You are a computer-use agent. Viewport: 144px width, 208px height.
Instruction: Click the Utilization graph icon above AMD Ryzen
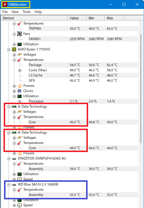click(20, 44)
